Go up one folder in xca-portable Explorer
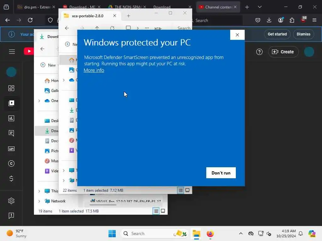322x241 pixels. (97, 28)
